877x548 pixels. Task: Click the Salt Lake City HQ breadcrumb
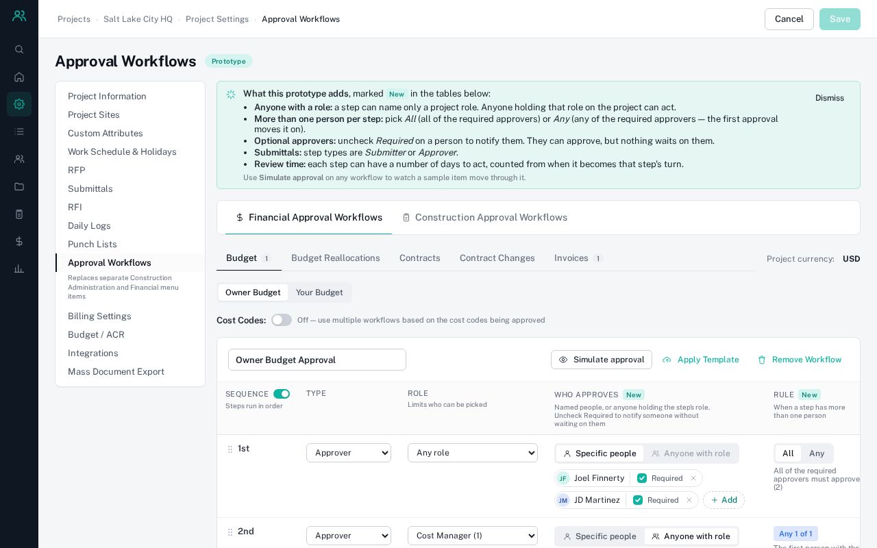tap(138, 19)
